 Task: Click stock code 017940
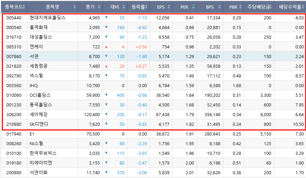tap(14, 134)
